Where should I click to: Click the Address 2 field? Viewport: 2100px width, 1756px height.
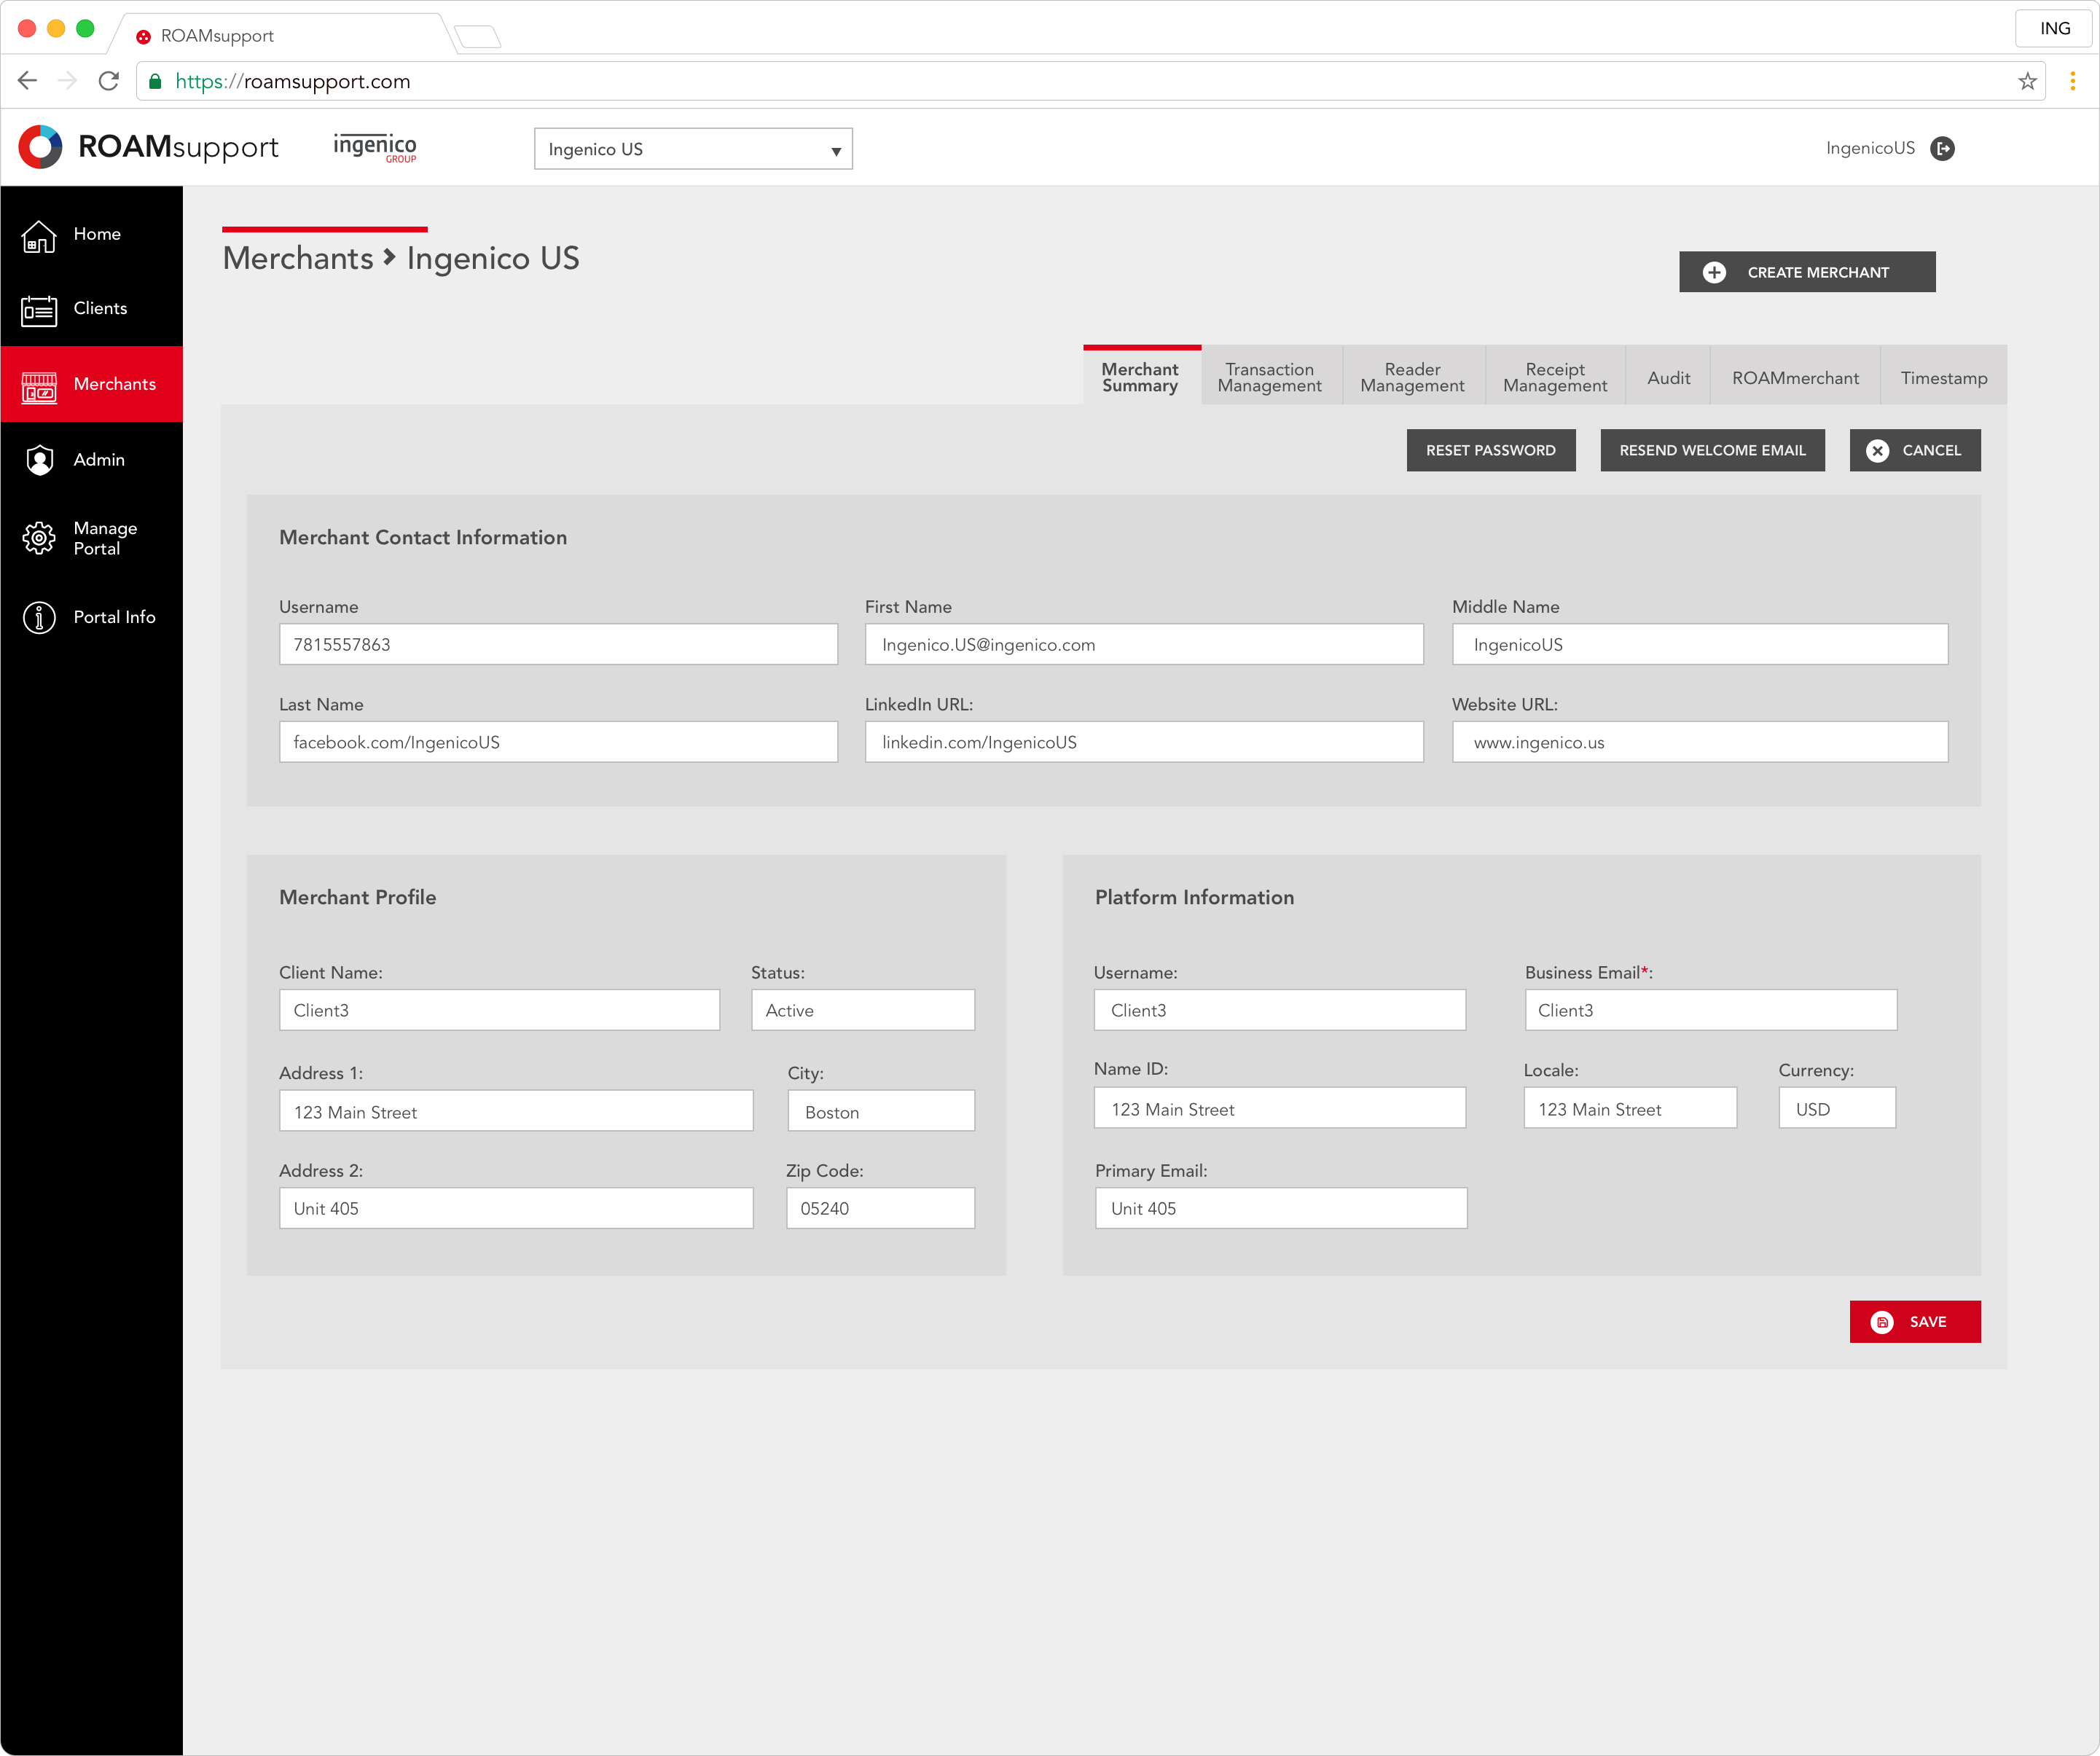[516, 1209]
